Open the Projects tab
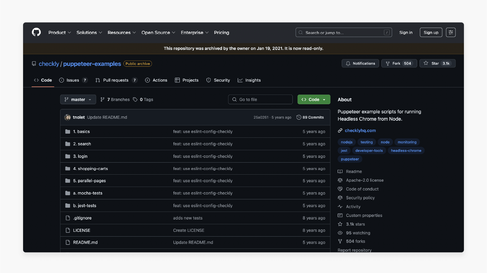This screenshot has height=273, width=487. click(187, 80)
